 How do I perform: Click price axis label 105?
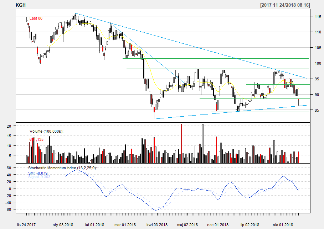click(x=318, y=48)
